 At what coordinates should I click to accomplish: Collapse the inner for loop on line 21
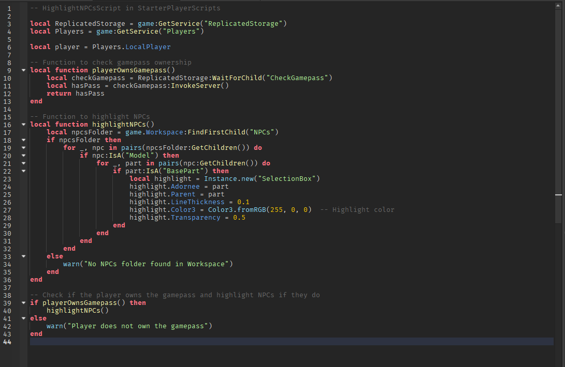(23, 163)
